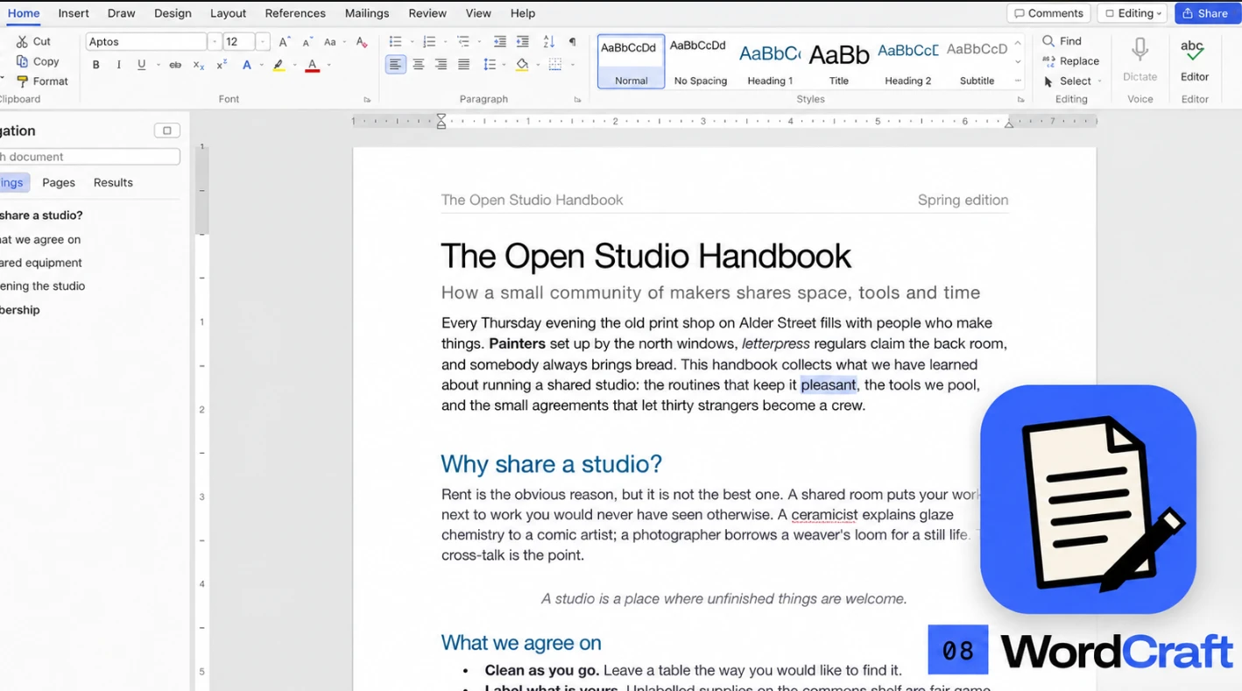Switch to the Review ribbon tab
The height and width of the screenshot is (691, 1242).
tap(427, 13)
